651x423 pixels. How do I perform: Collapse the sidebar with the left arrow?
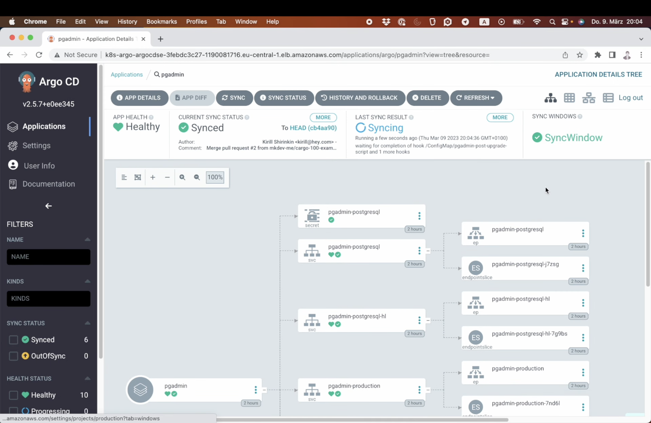[x=48, y=206]
